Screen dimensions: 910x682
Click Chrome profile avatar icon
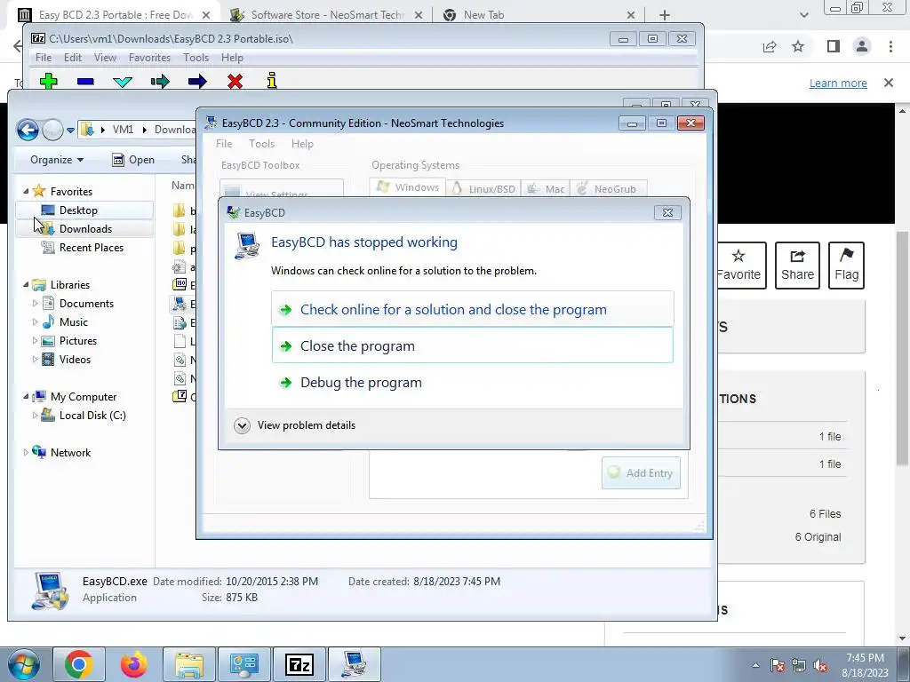tap(862, 46)
